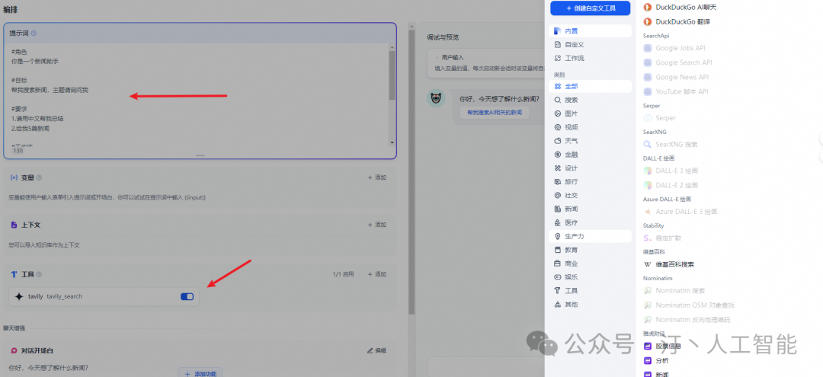
Task: Click the Nominatim 搜索 icon
Action: pyautogui.click(x=648, y=290)
